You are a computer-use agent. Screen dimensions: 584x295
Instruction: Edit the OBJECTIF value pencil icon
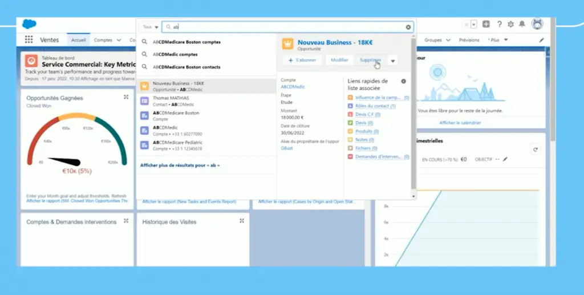tap(505, 159)
